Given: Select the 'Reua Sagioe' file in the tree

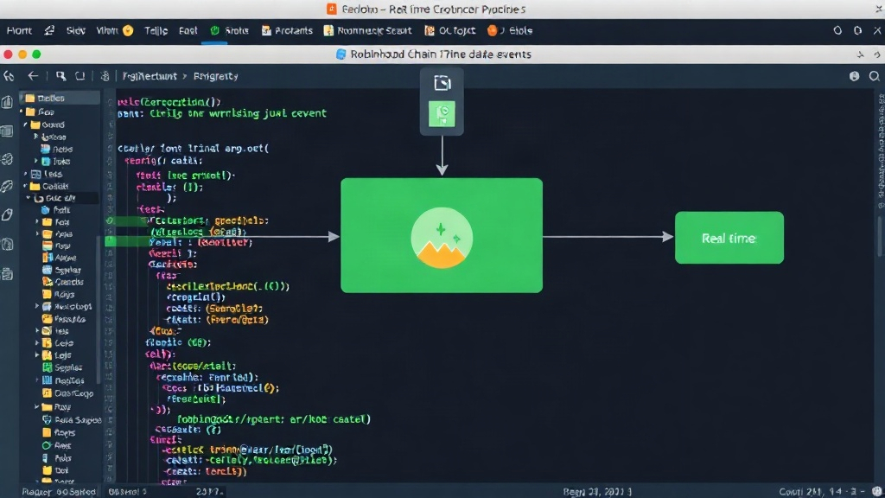Looking at the screenshot, I should [x=72, y=420].
